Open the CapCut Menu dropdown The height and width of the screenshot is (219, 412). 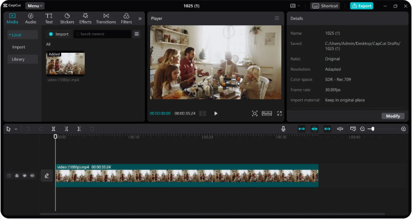35,6
